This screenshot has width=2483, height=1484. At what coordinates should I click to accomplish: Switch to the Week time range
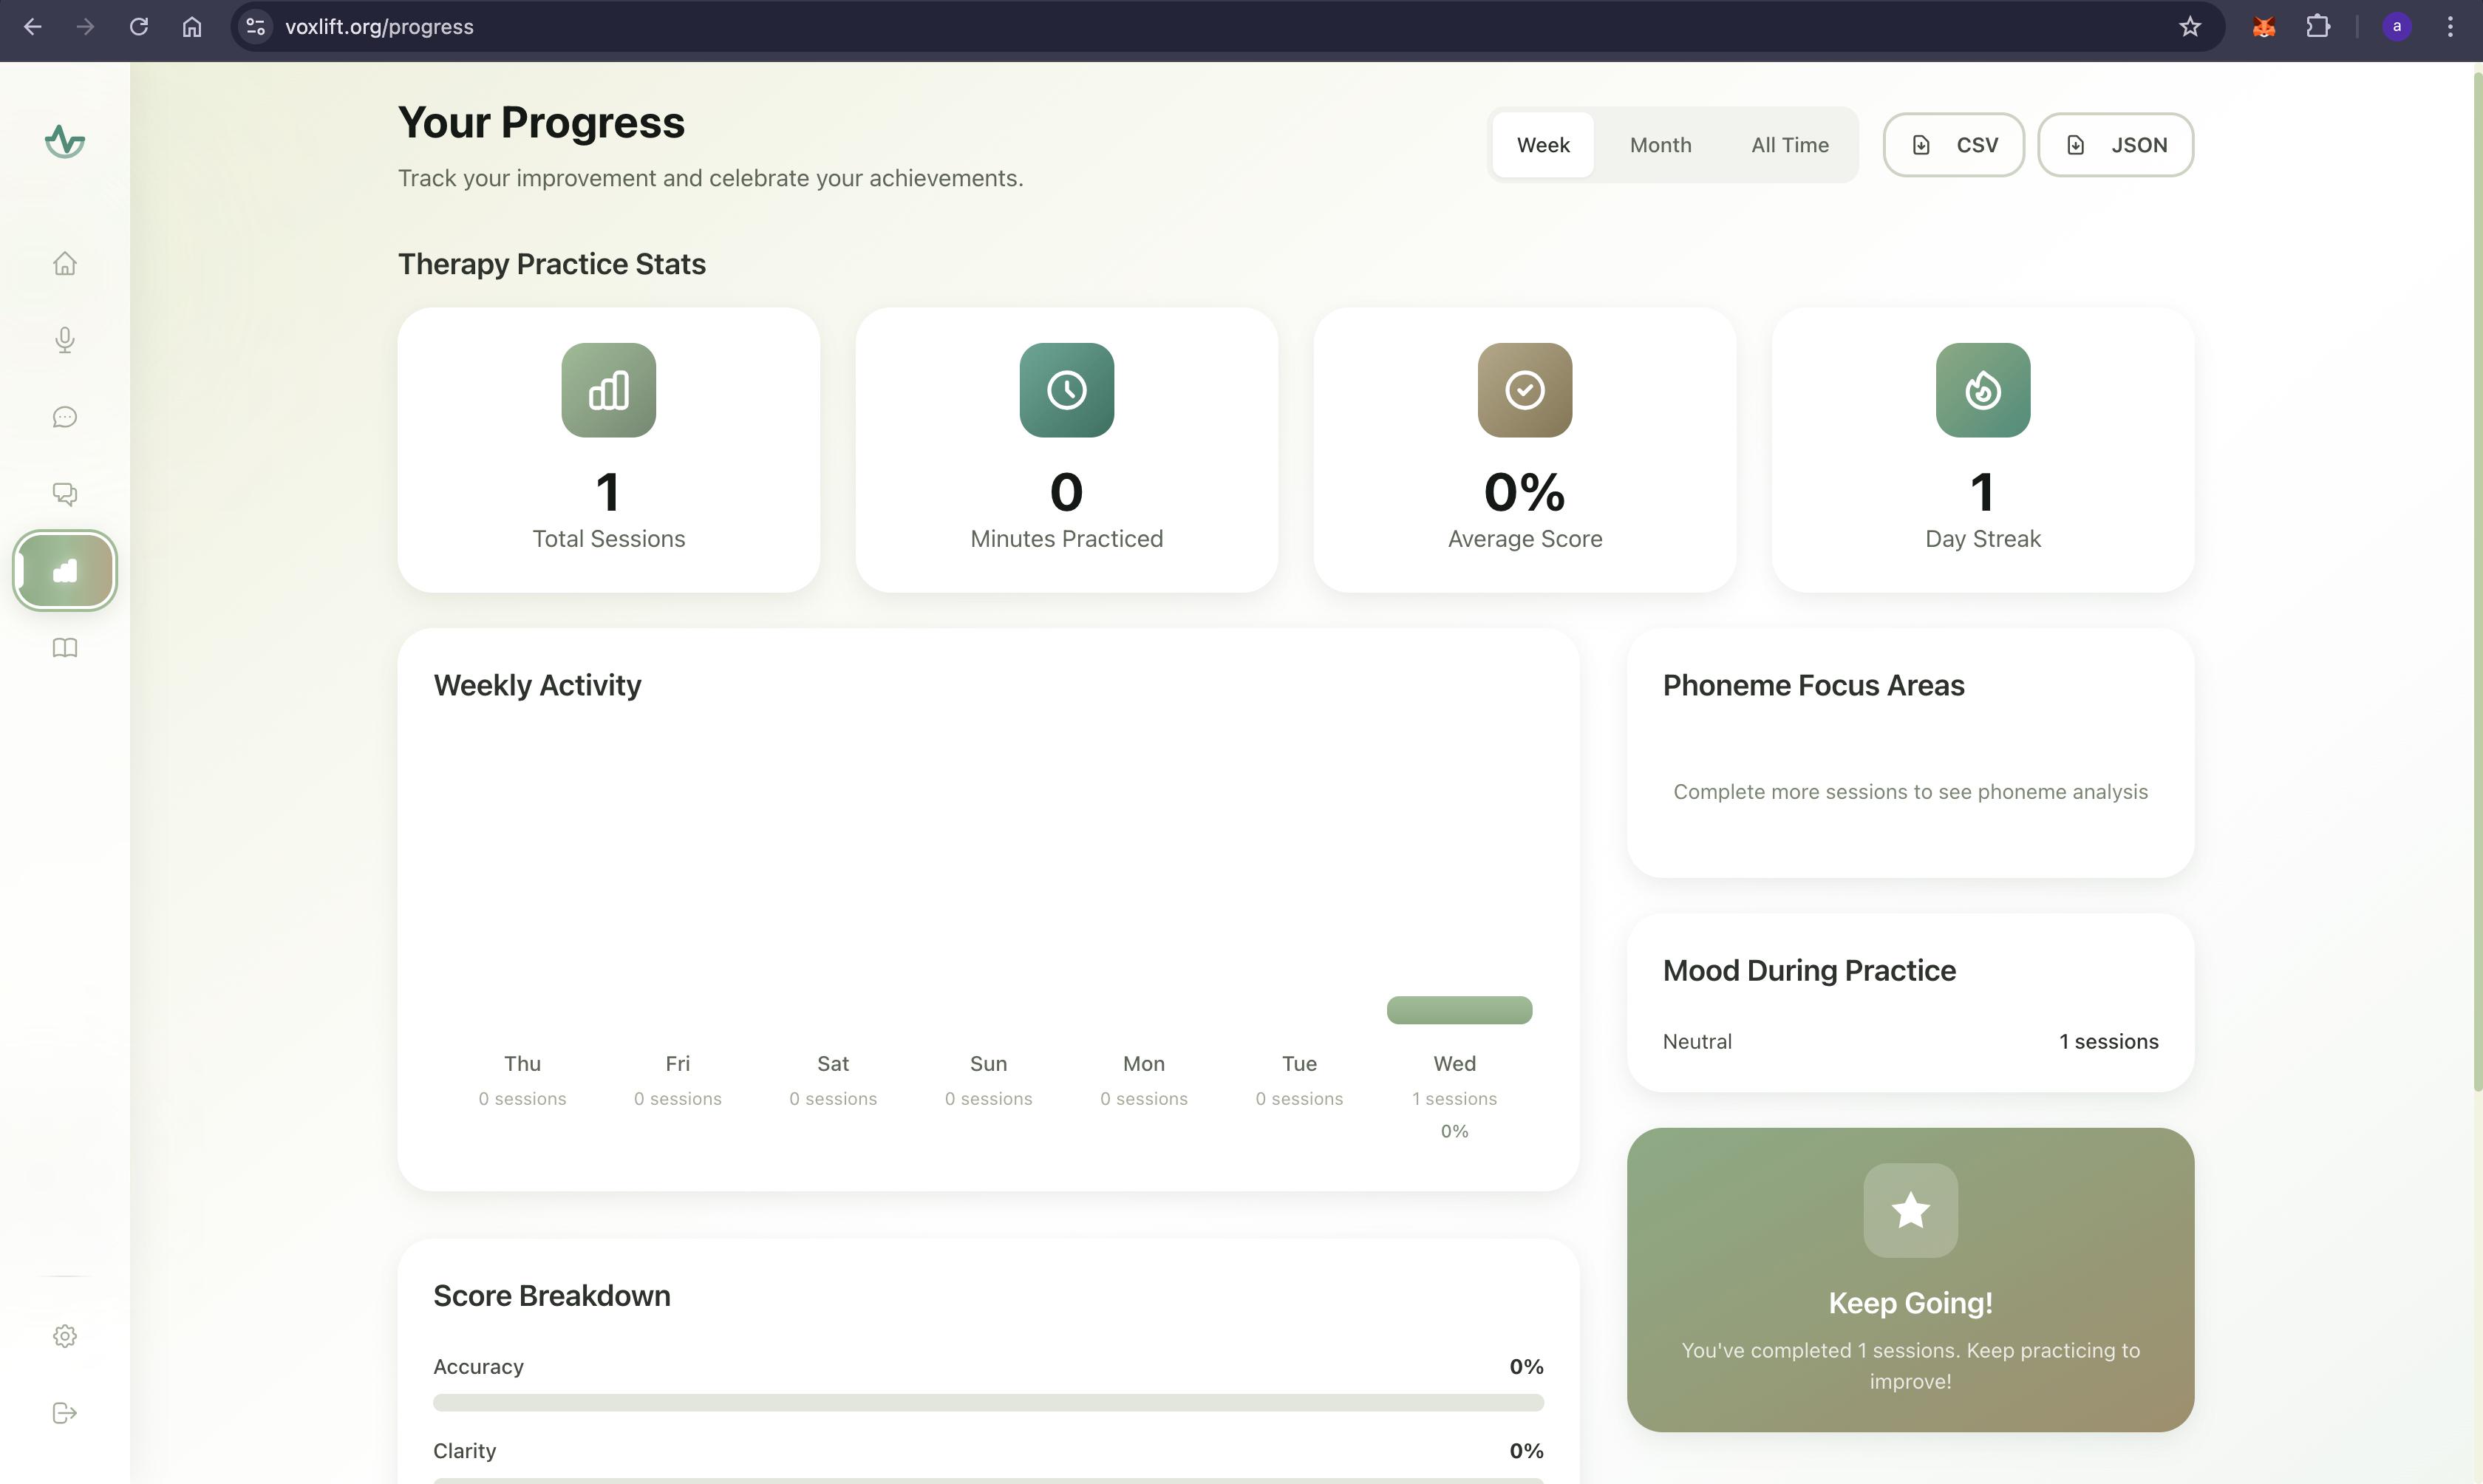[x=1542, y=145]
